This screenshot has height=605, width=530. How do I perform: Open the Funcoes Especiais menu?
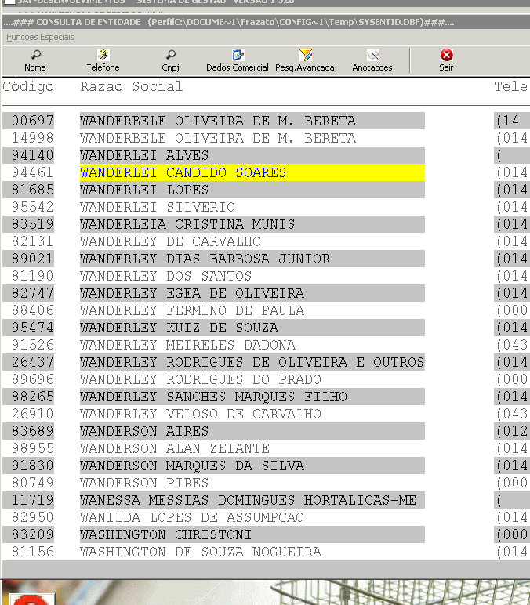[40, 37]
